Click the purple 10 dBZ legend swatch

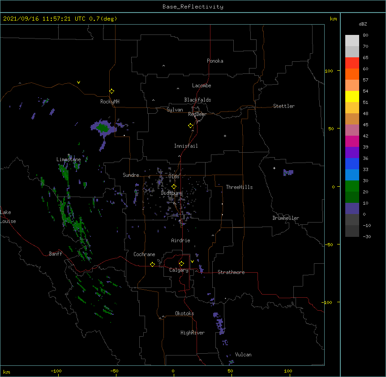[x=352, y=209]
